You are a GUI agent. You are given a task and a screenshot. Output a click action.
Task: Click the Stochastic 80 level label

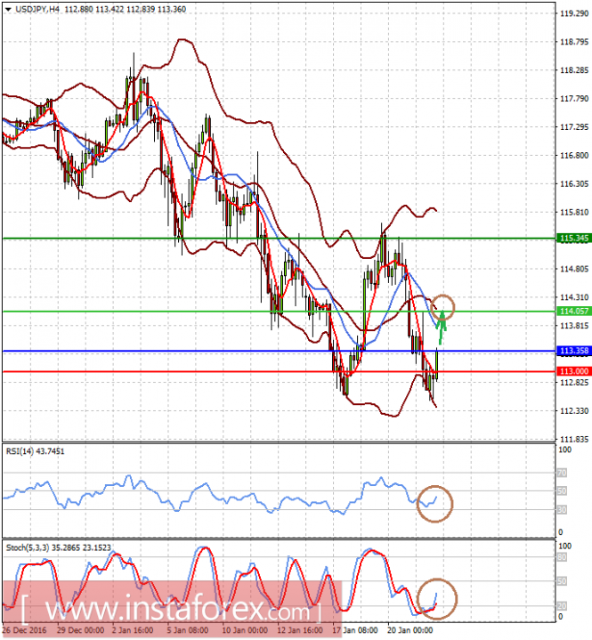click(x=563, y=558)
